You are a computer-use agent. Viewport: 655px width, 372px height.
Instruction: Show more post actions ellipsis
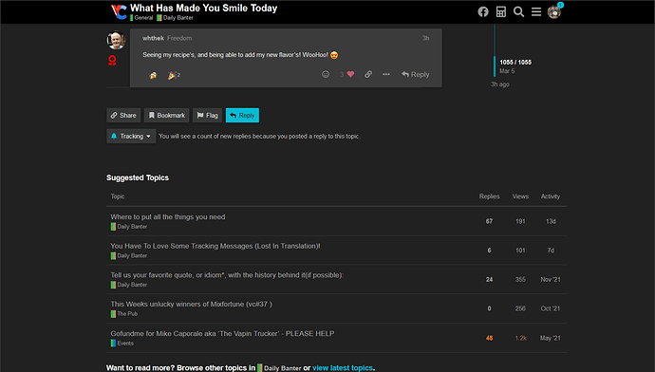[386, 74]
